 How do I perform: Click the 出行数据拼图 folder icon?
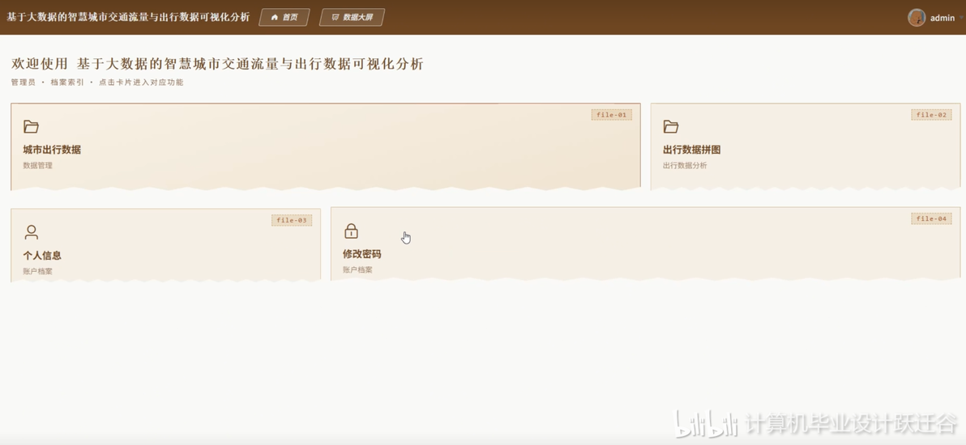click(671, 127)
